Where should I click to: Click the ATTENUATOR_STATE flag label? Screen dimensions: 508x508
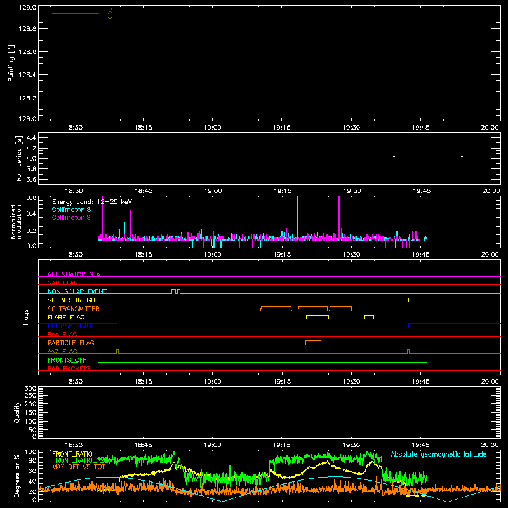[x=77, y=274]
